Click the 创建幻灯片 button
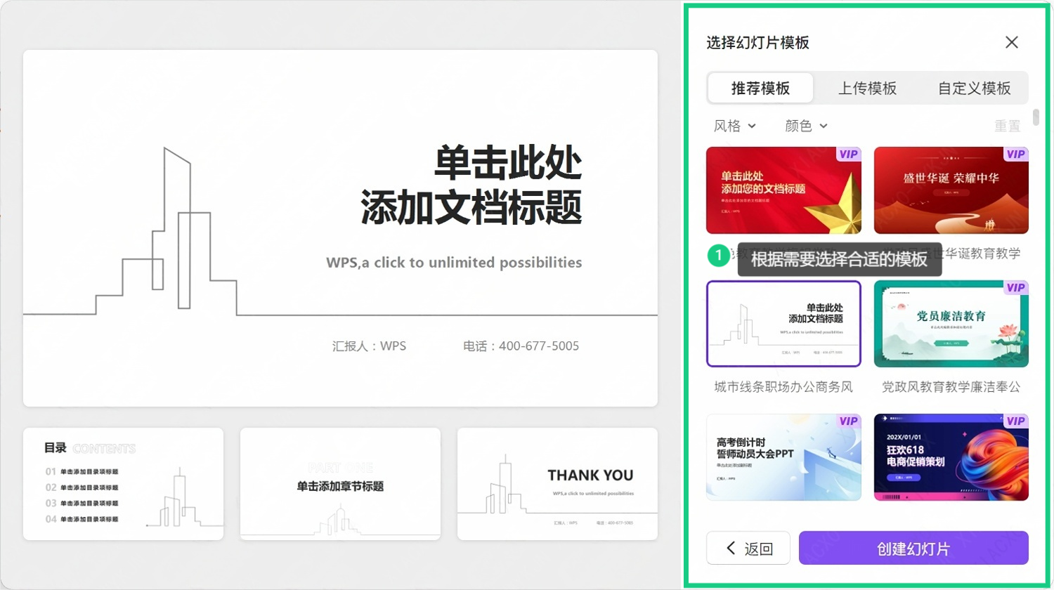This screenshot has width=1054, height=590. click(913, 548)
